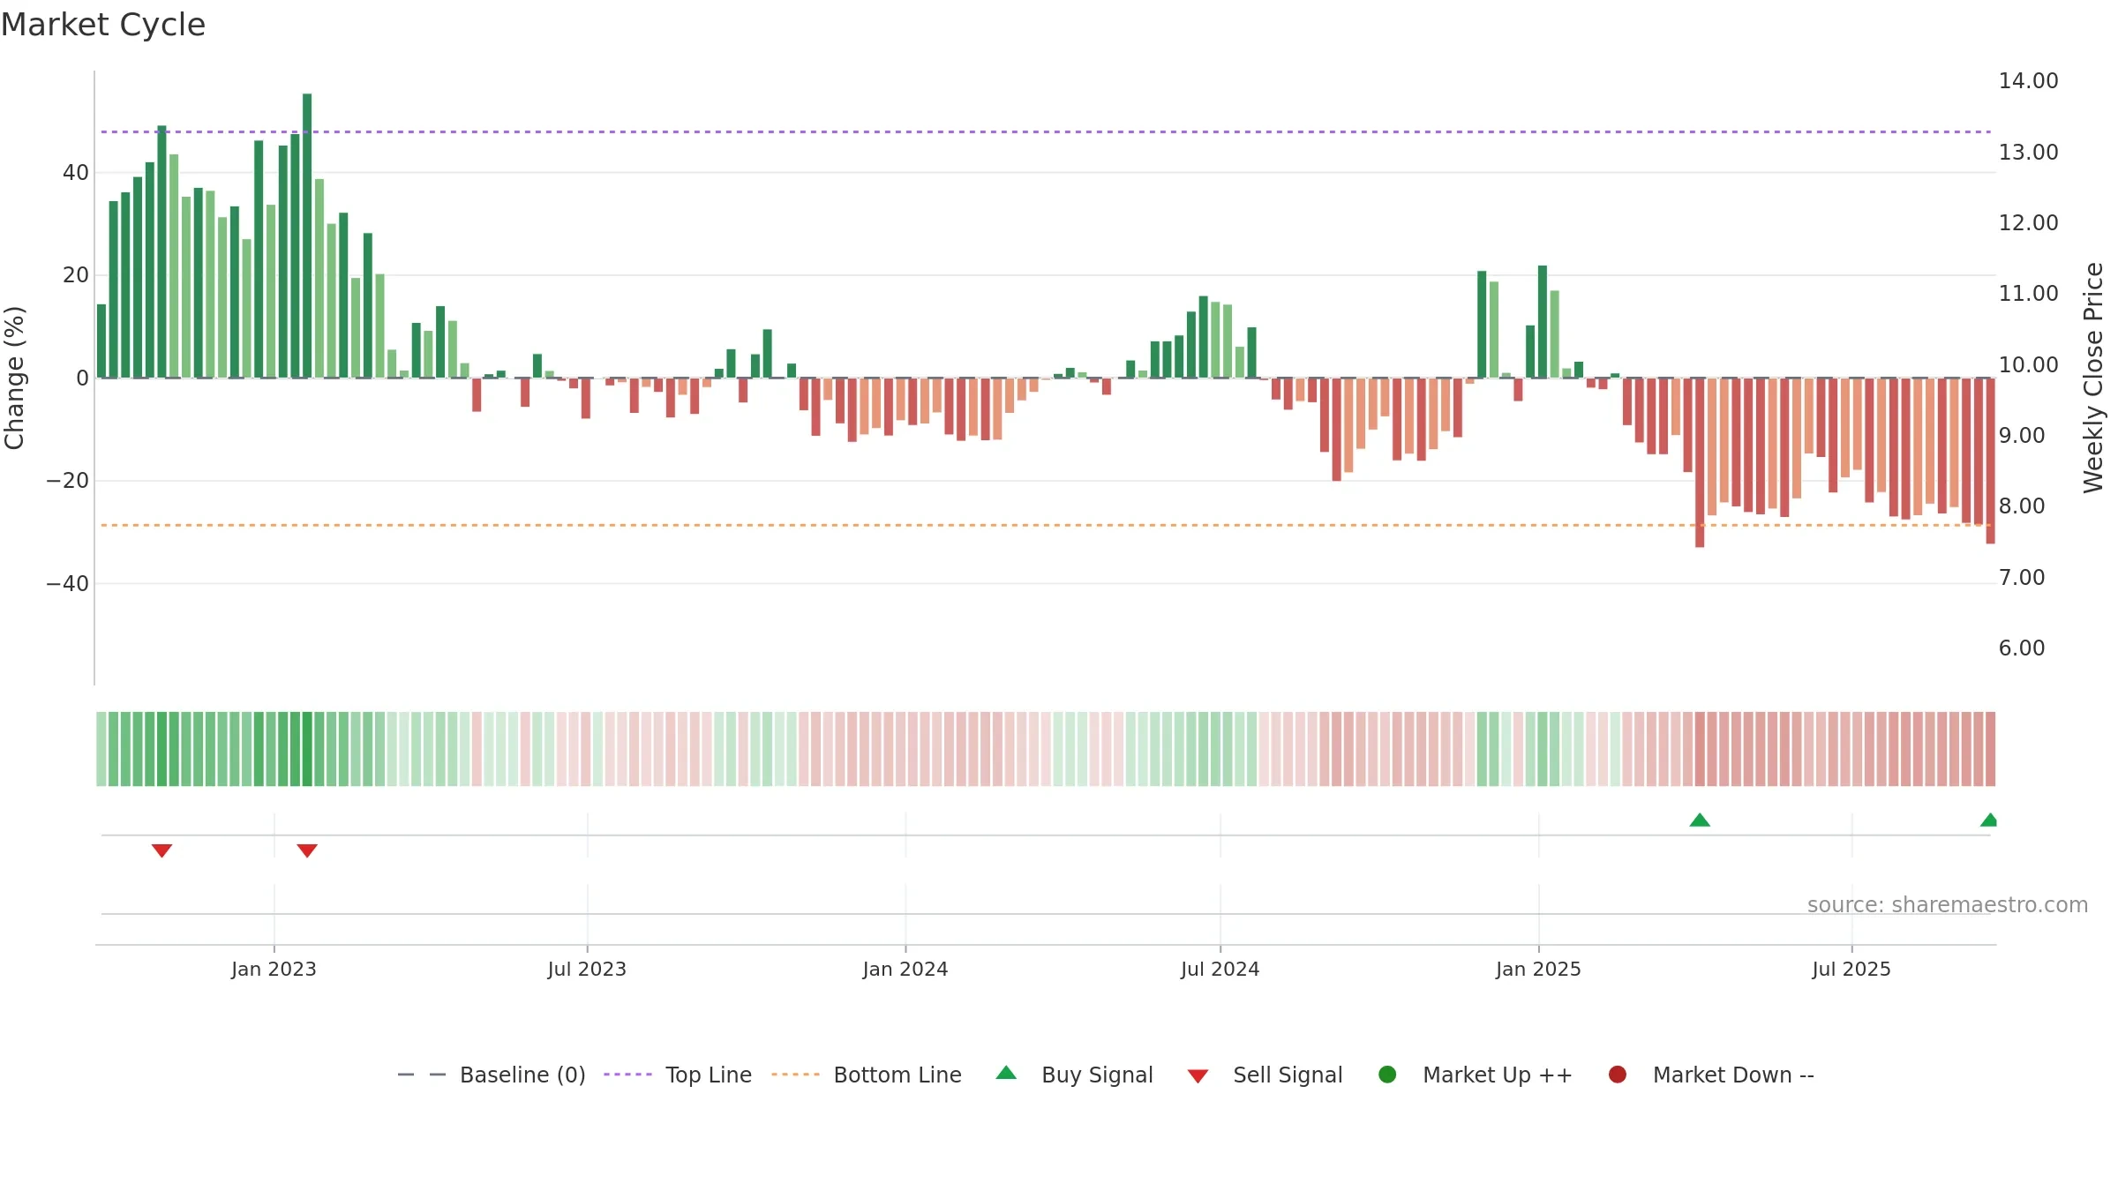The image size is (2118, 1191).
Task: Toggle the Market Up ++ legend label
Action: 1498,1075
